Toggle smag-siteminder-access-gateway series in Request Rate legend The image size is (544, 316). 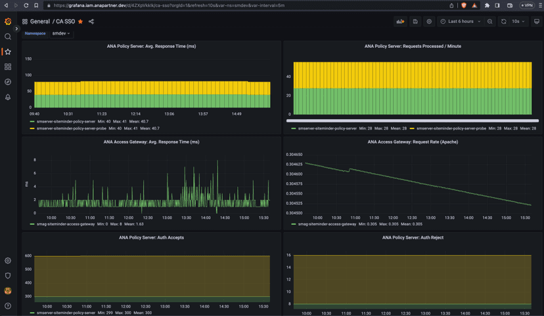tap(327, 224)
